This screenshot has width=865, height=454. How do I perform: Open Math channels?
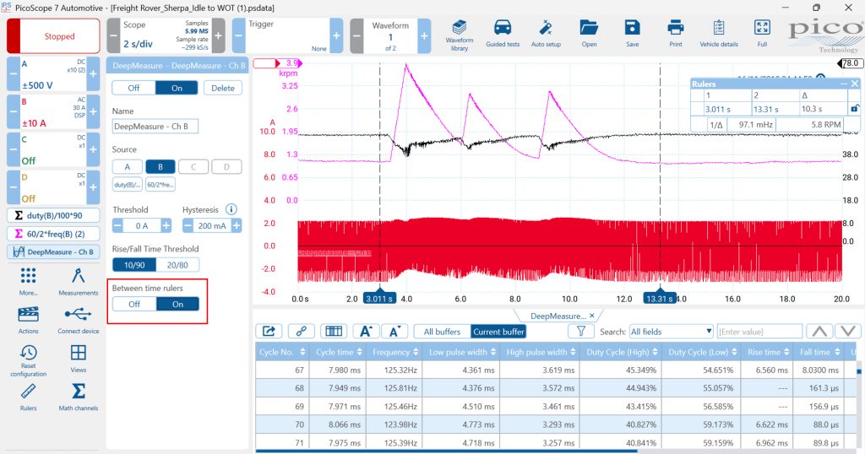click(x=79, y=397)
